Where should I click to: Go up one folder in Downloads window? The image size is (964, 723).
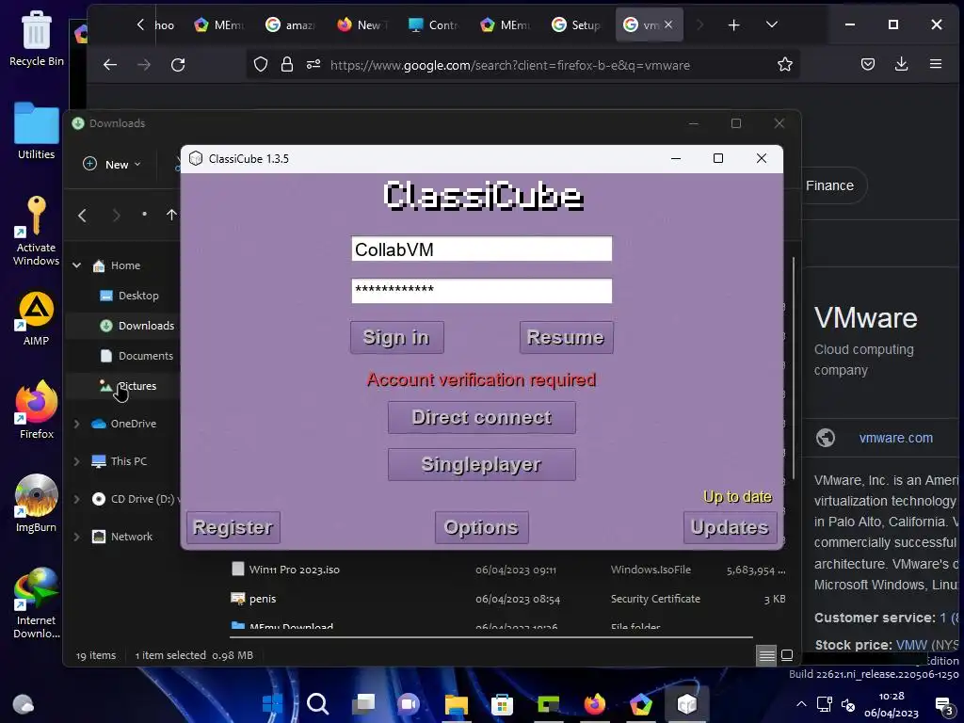coord(171,215)
